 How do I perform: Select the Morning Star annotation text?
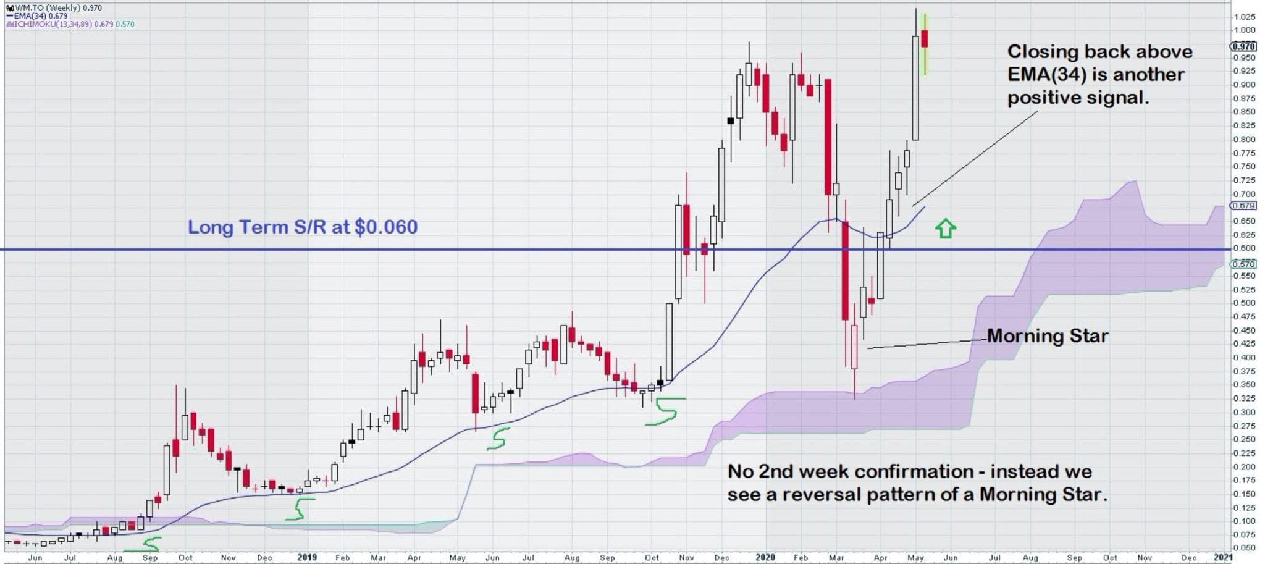pos(1048,336)
